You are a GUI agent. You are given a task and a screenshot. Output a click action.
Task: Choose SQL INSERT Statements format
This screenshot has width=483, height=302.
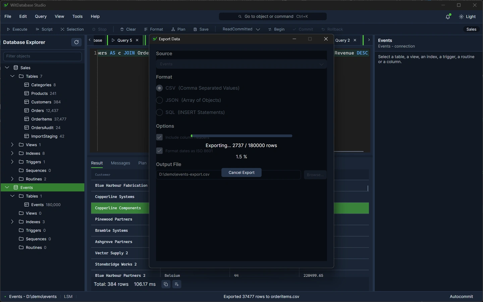click(x=159, y=112)
